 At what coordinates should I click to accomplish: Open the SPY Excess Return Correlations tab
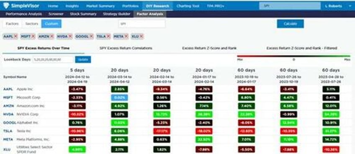coord(126,48)
